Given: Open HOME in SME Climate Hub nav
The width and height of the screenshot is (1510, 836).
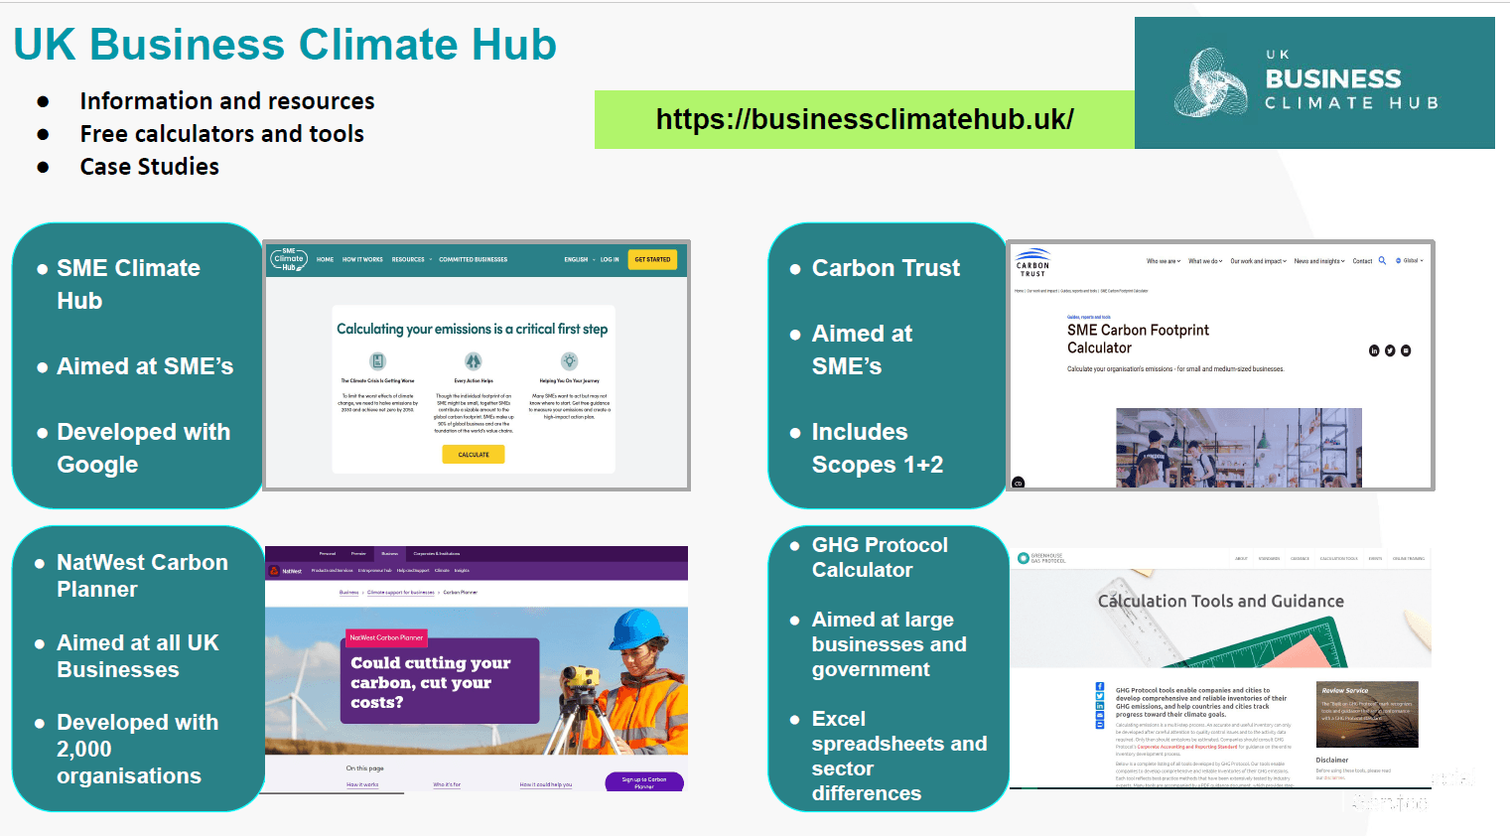Looking at the screenshot, I should pos(326,260).
